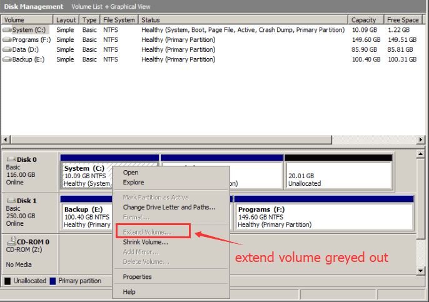The width and height of the screenshot is (429, 302).
Task: Sort volumes by File System column header
Action: click(119, 20)
